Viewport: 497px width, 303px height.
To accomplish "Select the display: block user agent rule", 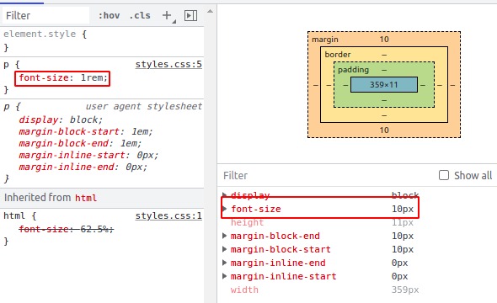I will 61,120.
